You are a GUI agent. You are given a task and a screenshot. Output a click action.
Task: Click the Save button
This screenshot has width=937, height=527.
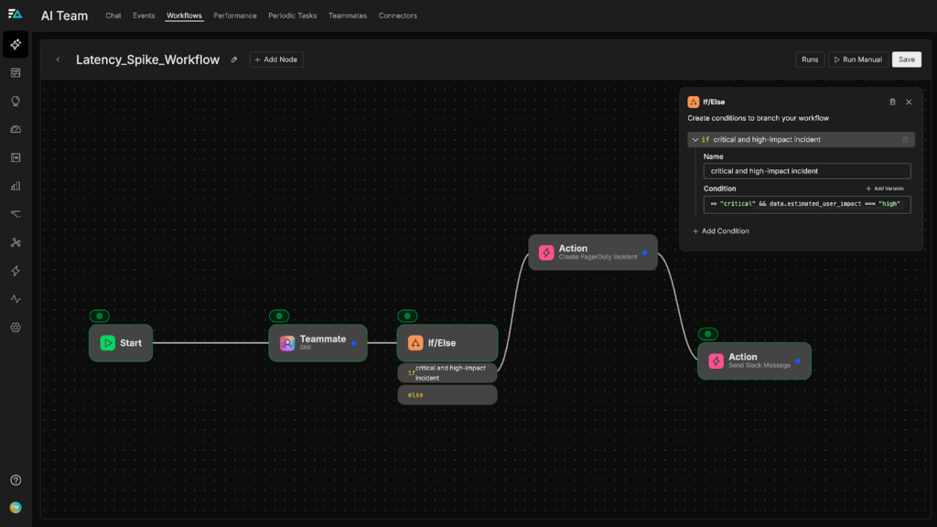[x=906, y=59]
